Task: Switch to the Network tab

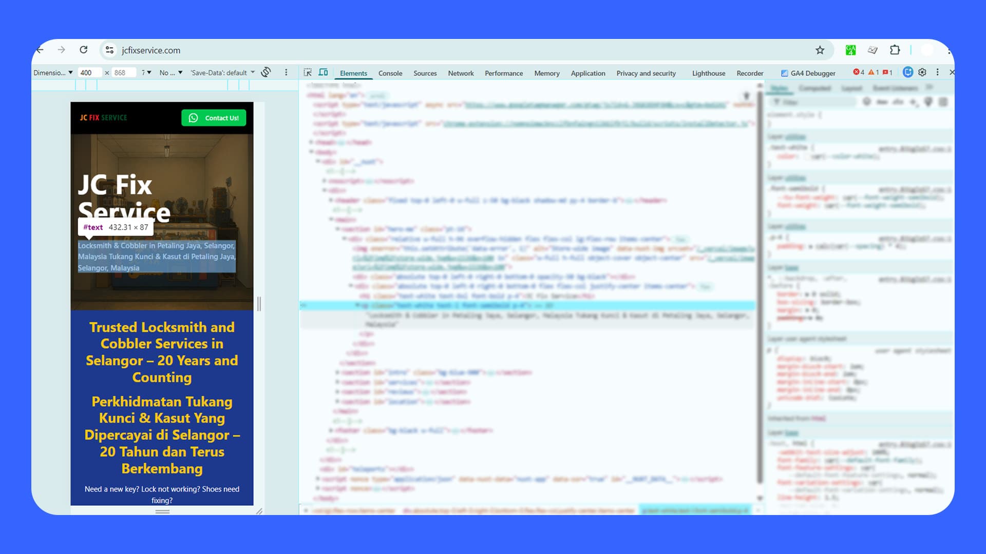Action: coord(460,73)
